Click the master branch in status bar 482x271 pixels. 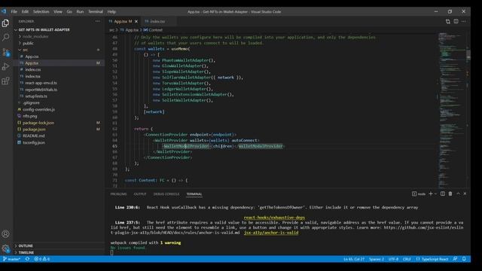coord(12,259)
